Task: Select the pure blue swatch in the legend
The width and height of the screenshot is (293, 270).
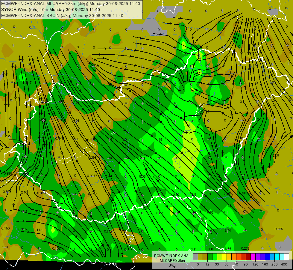Action: tap(267, 256)
